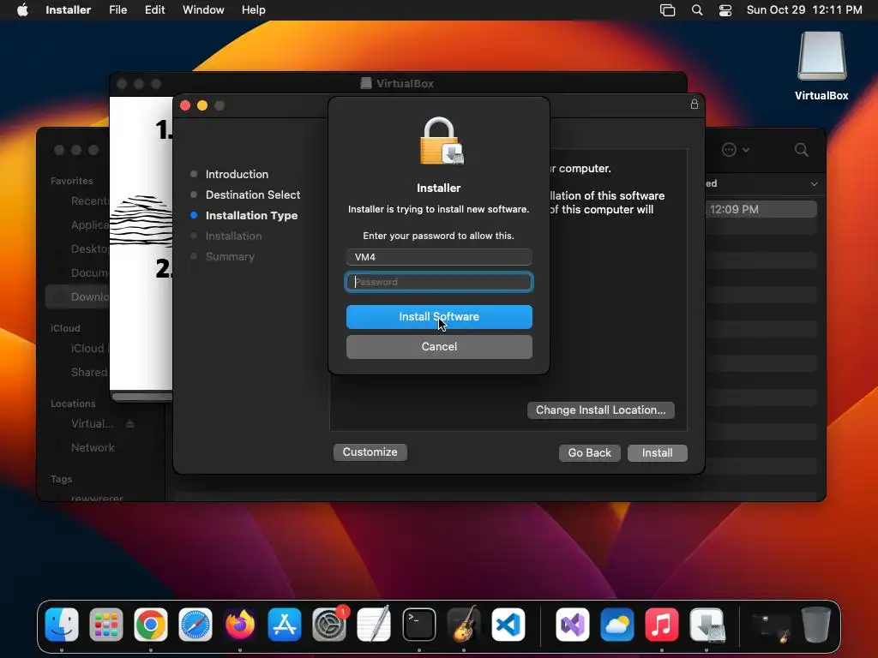Open the Installer menu in menu bar
The height and width of the screenshot is (658, 878).
point(69,10)
